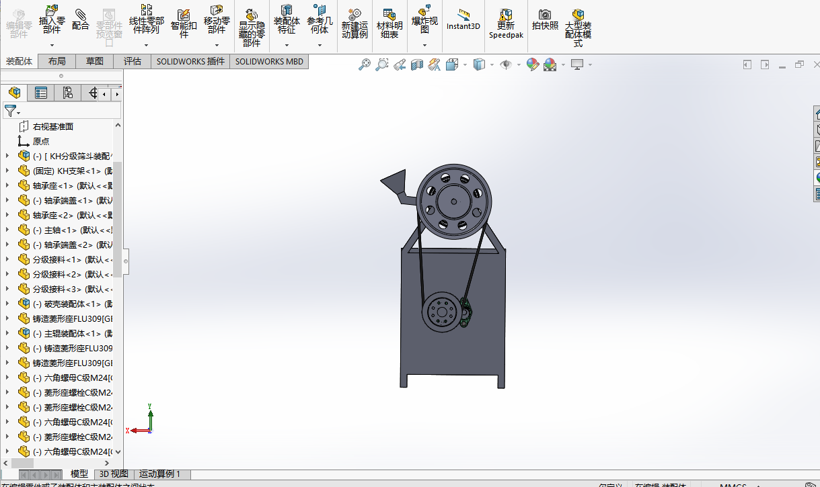Click the manager-tabs scroll right arrow

(116, 94)
